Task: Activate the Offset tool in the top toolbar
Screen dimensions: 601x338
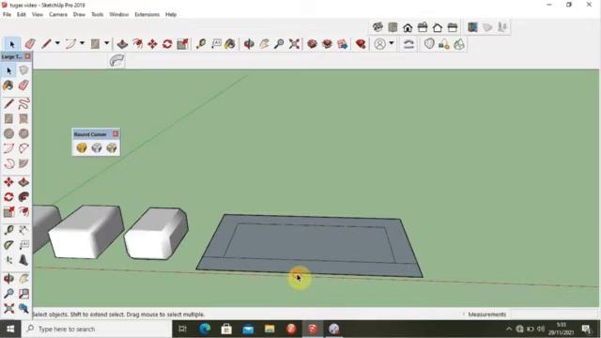Action: (x=138, y=44)
